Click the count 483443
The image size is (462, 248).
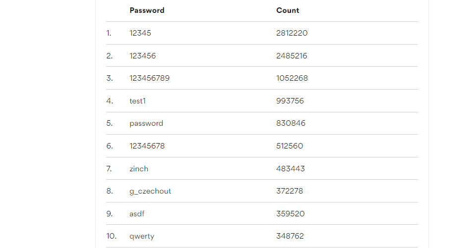(290, 169)
